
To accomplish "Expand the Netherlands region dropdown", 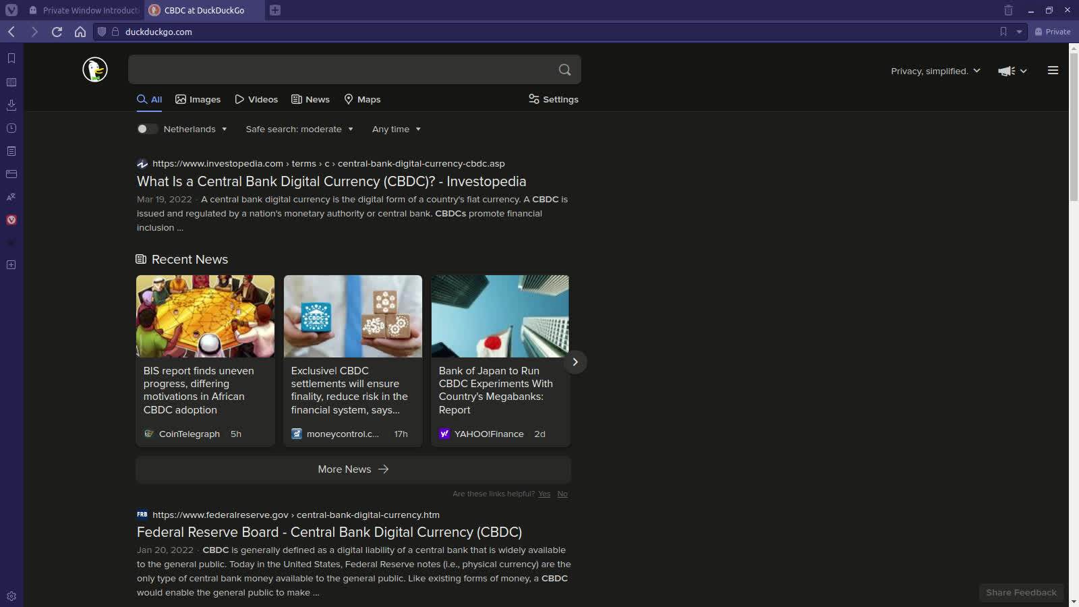I will point(196,129).
